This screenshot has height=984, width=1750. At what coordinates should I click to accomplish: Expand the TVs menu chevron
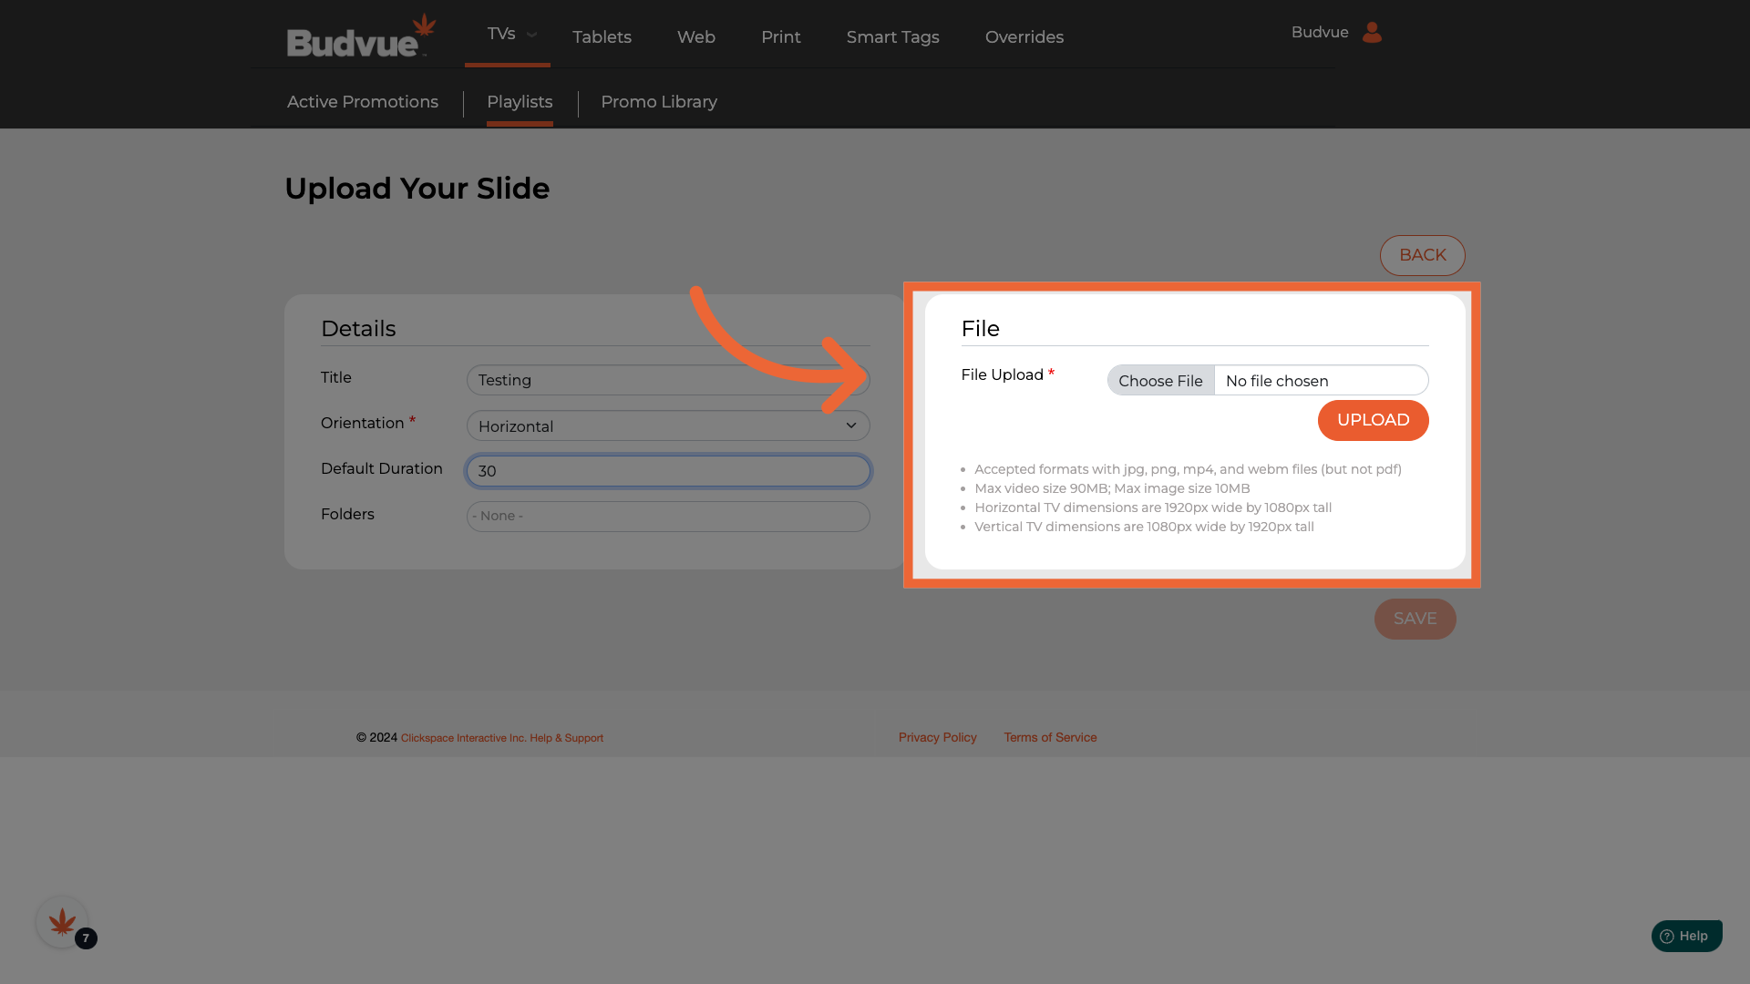click(x=531, y=35)
